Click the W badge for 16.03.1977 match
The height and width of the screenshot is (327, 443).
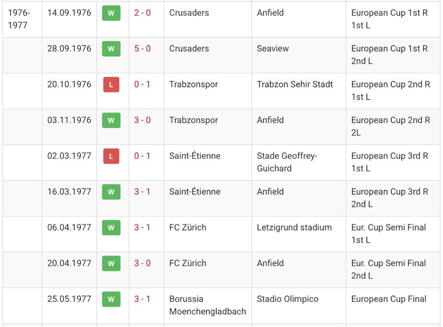pyautogui.click(x=111, y=192)
